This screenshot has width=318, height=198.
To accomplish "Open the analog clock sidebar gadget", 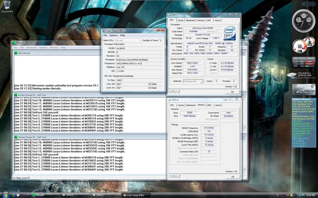I will tap(304, 21).
